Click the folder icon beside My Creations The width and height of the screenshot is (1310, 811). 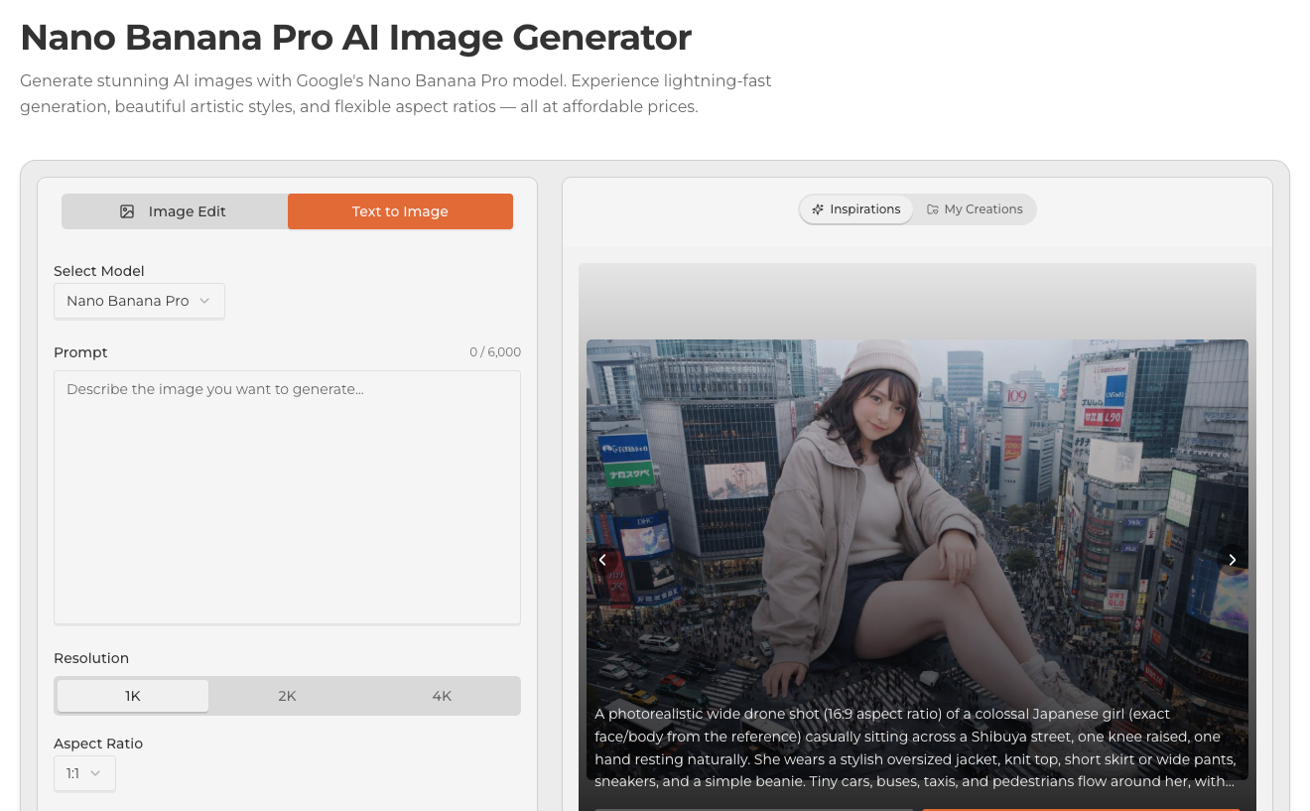pyautogui.click(x=932, y=209)
